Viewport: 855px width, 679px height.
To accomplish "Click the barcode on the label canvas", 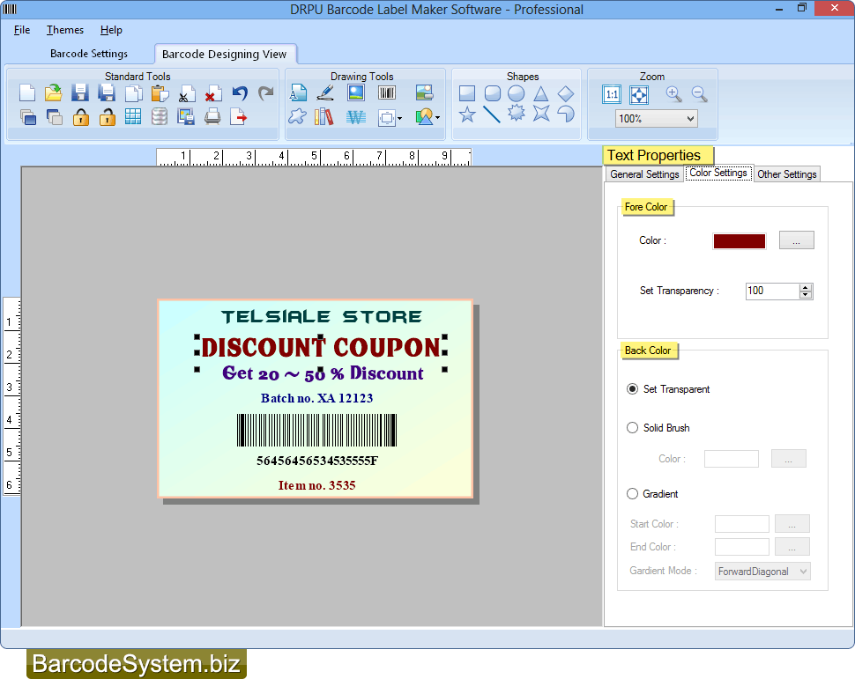I will click(x=316, y=430).
